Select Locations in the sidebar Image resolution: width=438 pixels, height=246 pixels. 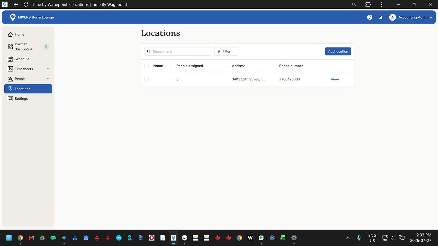[x=28, y=89]
